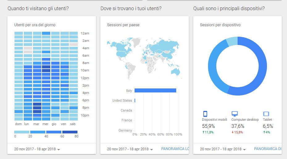Click the darkest 60-80 legend swatch

pyautogui.click(x=69, y=132)
